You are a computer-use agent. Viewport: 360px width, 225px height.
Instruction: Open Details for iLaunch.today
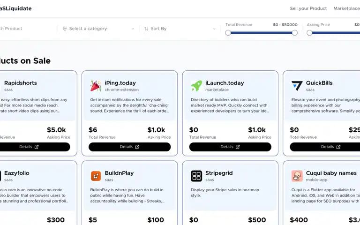pyautogui.click(x=230, y=147)
